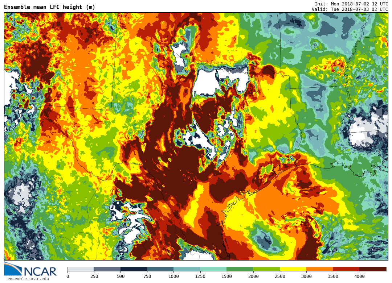Select the dark brown above-4000 colorbar swatch
The width and height of the screenshot is (392, 283).
click(x=373, y=269)
